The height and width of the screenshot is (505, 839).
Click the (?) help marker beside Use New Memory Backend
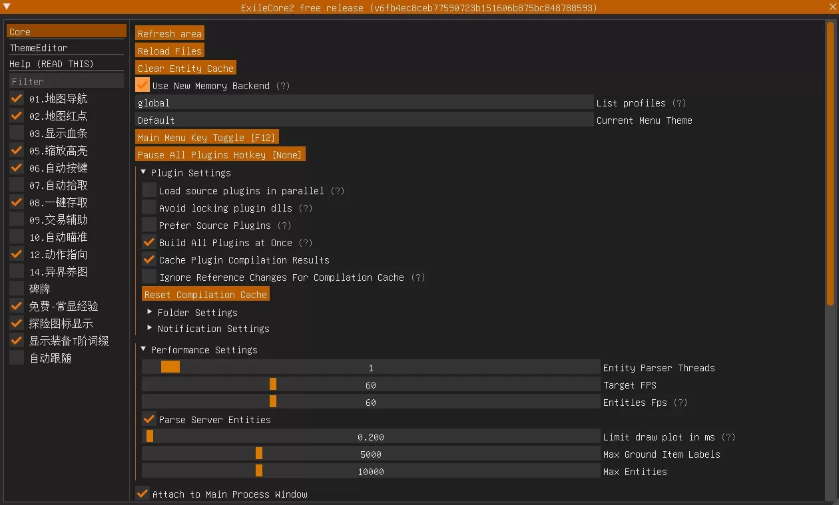click(x=283, y=86)
